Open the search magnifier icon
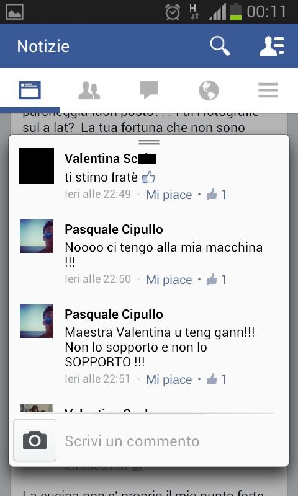The width and height of the screenshot is (298, 496). pyautogui.click(x=220, y=46)
